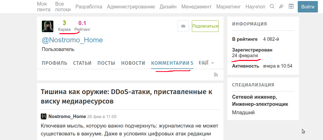Click the eye icon in header
The width and height of the screenshot is (323, 140).
click(x=291, y=6)
